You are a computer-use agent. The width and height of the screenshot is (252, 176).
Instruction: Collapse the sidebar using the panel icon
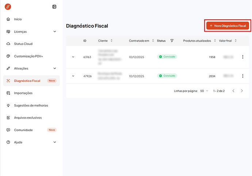tap(54, 7)
